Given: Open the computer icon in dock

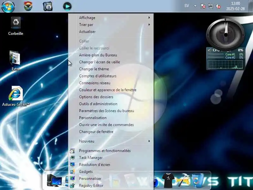Looking at the screenshot, I should (x=54, y=180).
